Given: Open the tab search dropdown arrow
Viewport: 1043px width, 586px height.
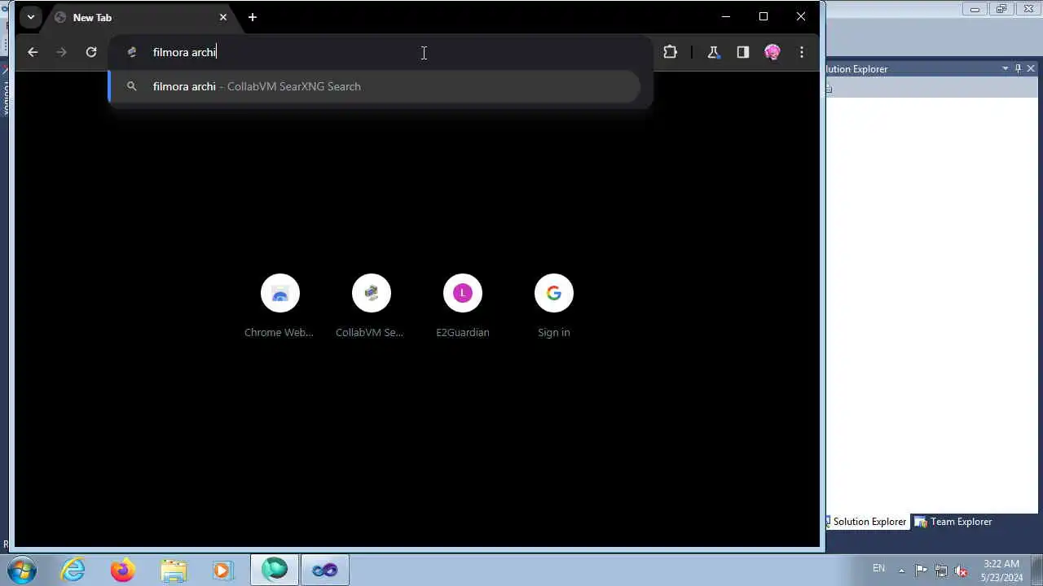Looking at the screenshot, I should click(31, 17).
